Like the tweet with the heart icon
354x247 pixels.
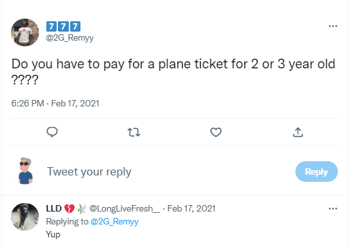tap(216, 132)
